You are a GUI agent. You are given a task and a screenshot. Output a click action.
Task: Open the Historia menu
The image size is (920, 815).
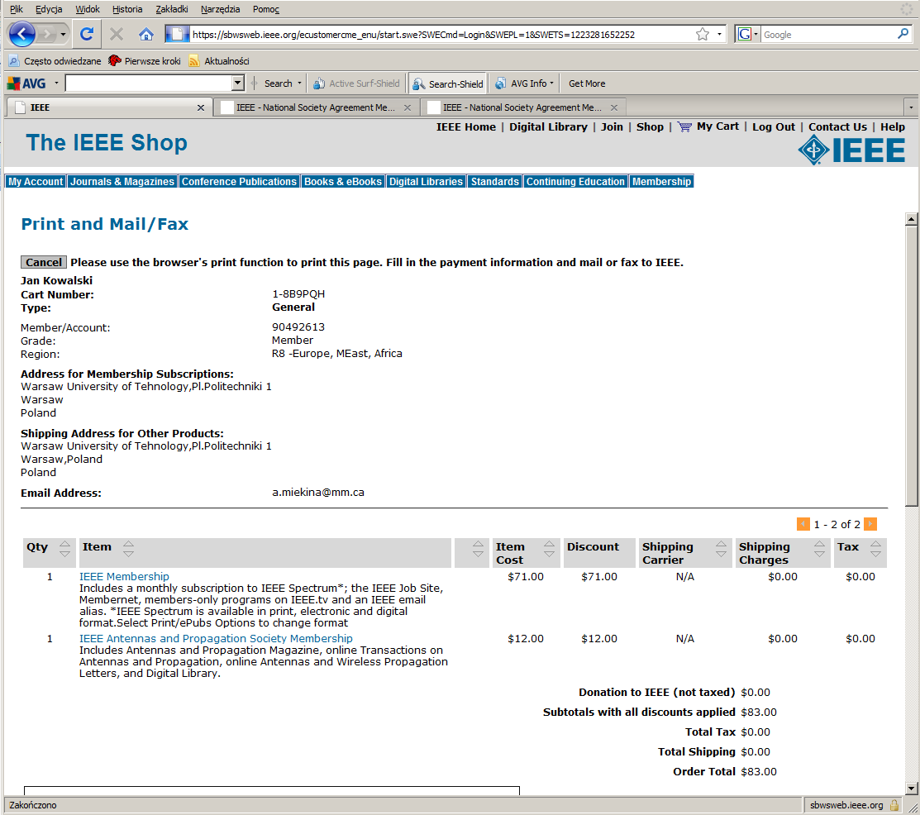click(x=127, y=9)
